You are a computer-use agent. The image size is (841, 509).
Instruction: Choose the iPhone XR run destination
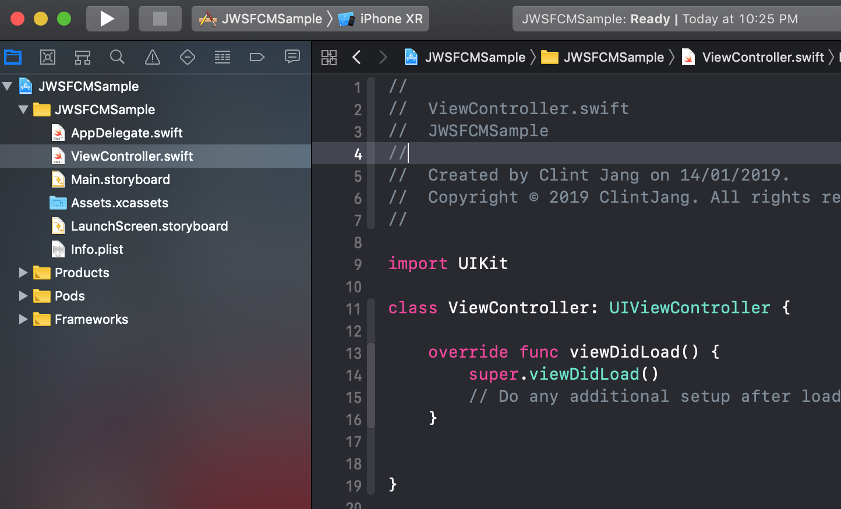tap(381, 19)
